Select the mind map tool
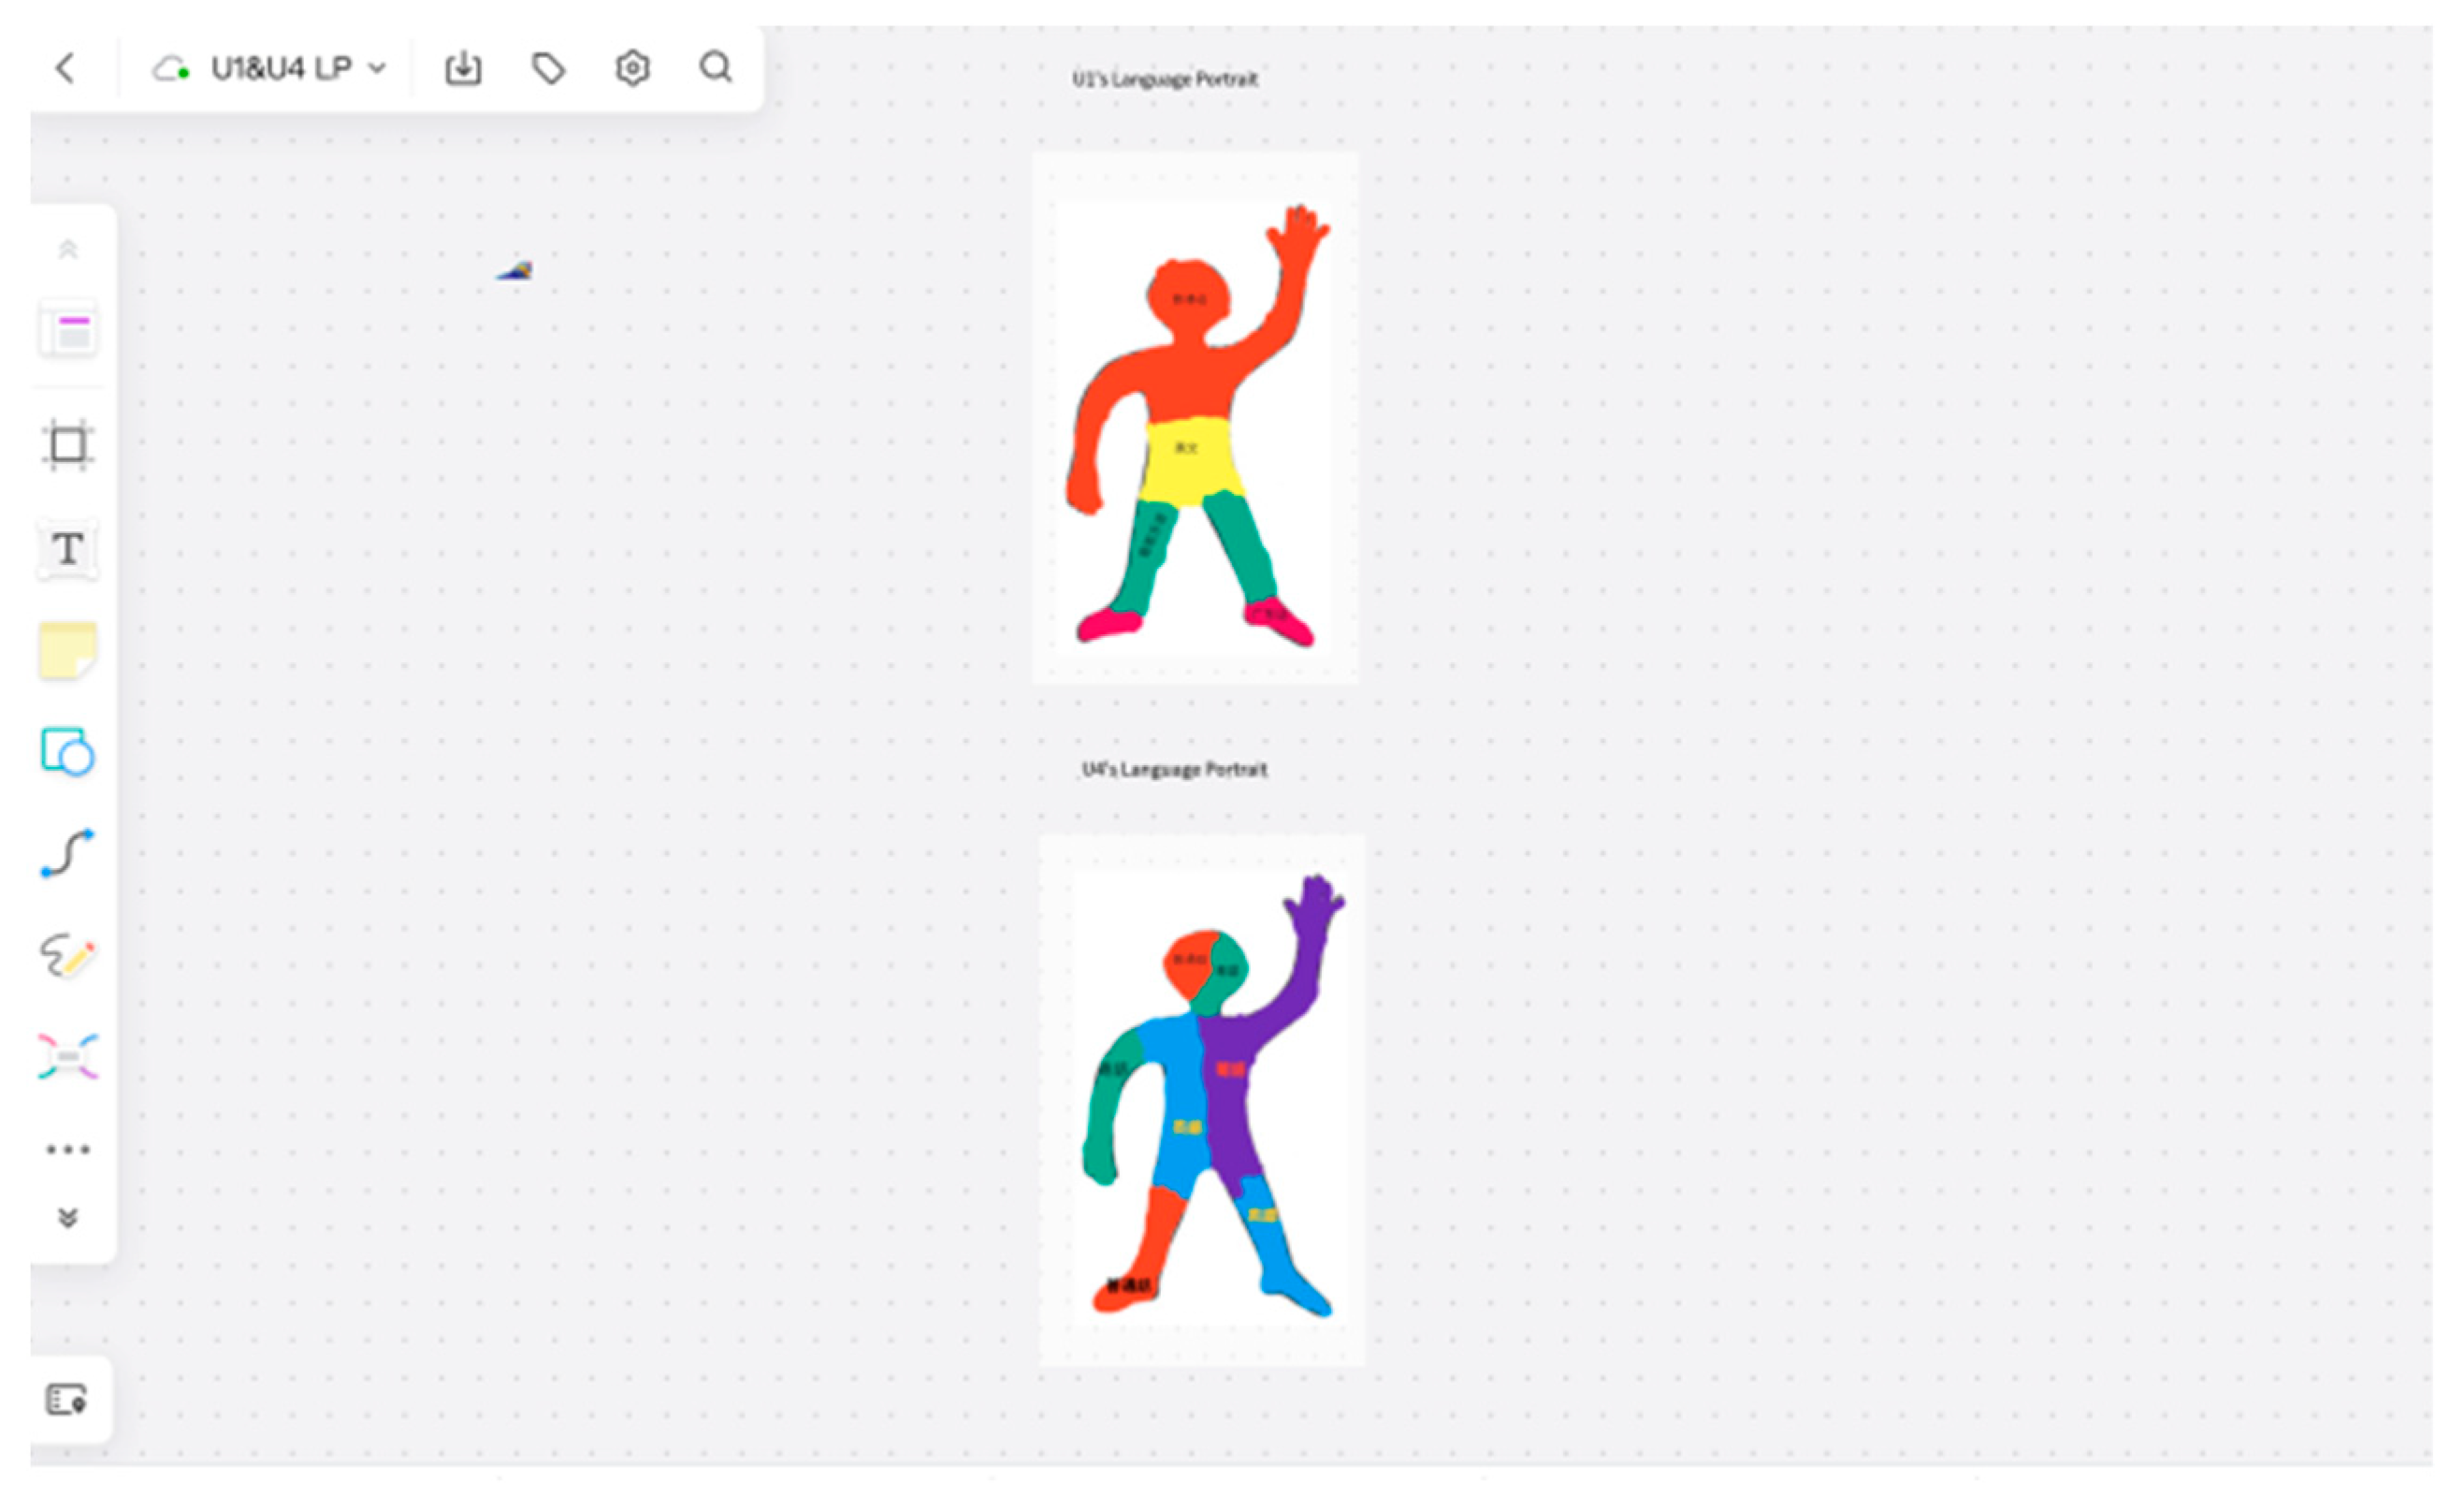 click(x=68, y=1057)
